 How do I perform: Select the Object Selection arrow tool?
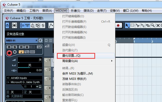point(127,25)
